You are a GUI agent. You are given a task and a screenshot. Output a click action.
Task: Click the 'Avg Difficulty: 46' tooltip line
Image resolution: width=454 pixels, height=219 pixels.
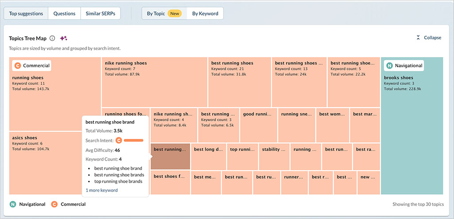[103, 150]
